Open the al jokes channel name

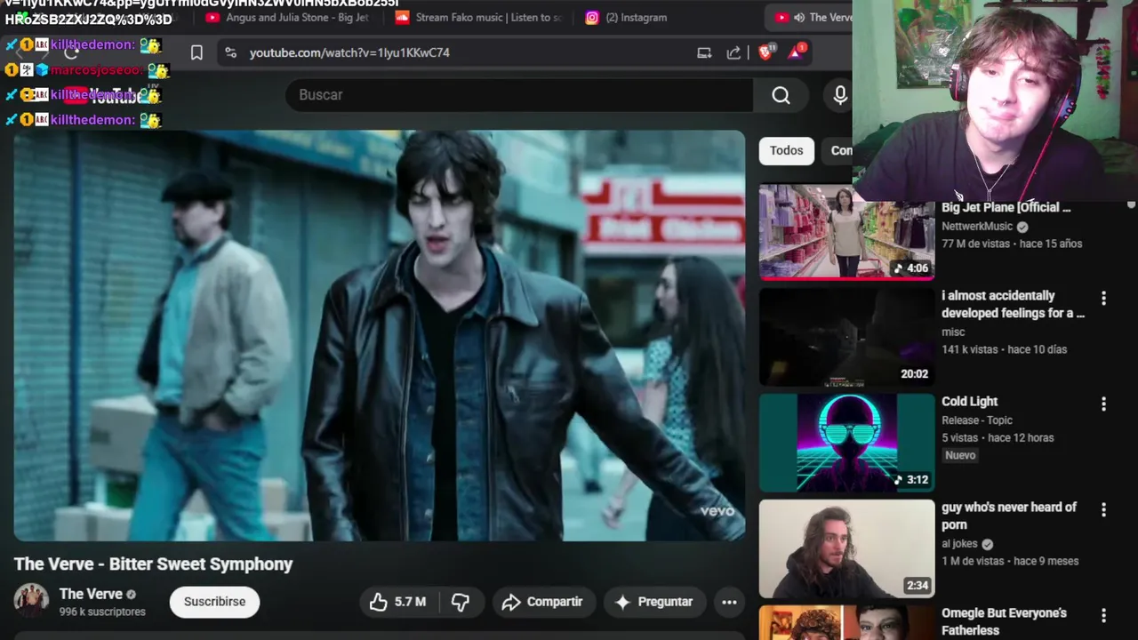click(x=959, y=543)
